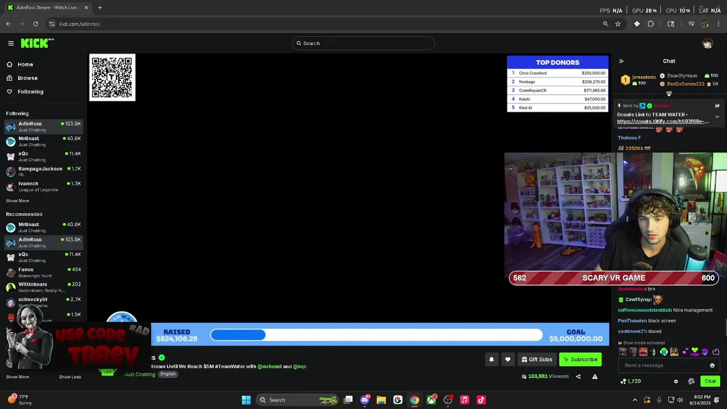The width and height of the screenshot is (727, 409).
Task: Open the Kick hamburger sidebar menu
Action: click(x=11, y=43)
